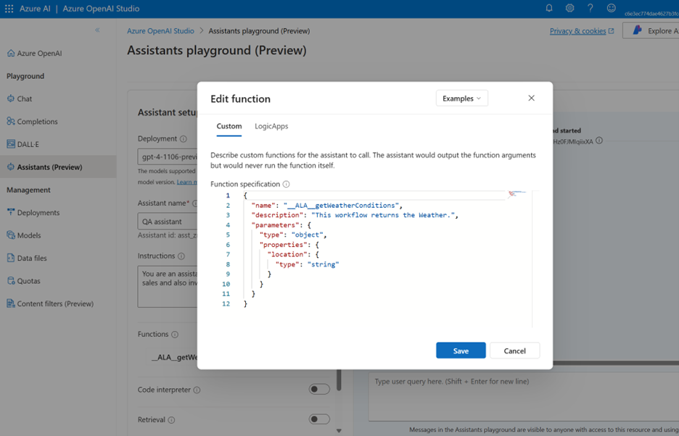679x436 pixels.
Task: Open the Deployment gpt-4-1106 dropdown
Action: tap(168, 156)
